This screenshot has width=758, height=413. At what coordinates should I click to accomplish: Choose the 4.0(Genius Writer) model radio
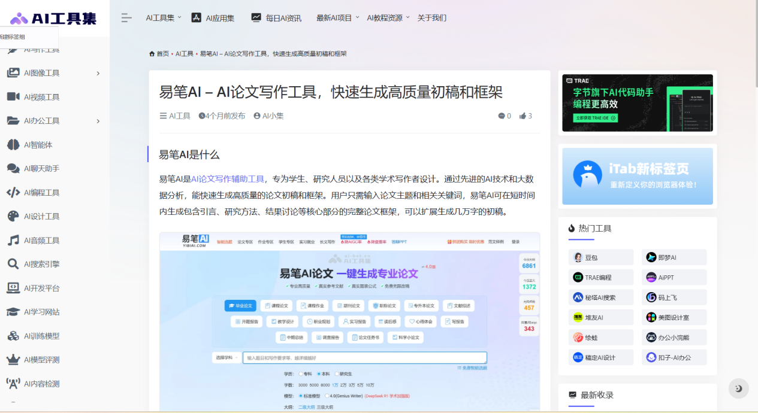click(x=326, y=396)
